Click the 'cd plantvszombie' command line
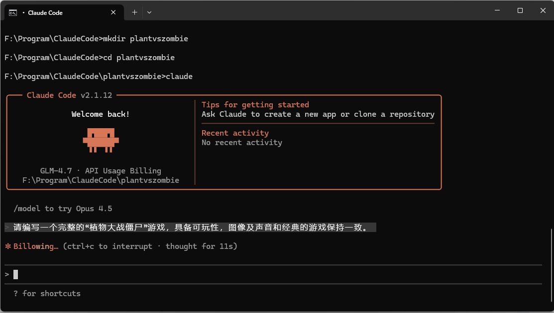Image resolution: width=554 pixels, height=313 pixels. (x=90, y=58)
